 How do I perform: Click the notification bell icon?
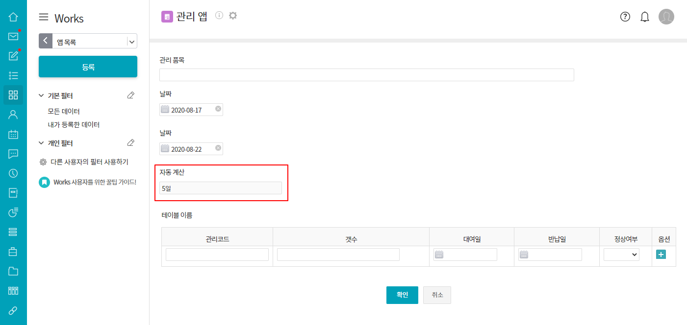click(x=645, y=17)
